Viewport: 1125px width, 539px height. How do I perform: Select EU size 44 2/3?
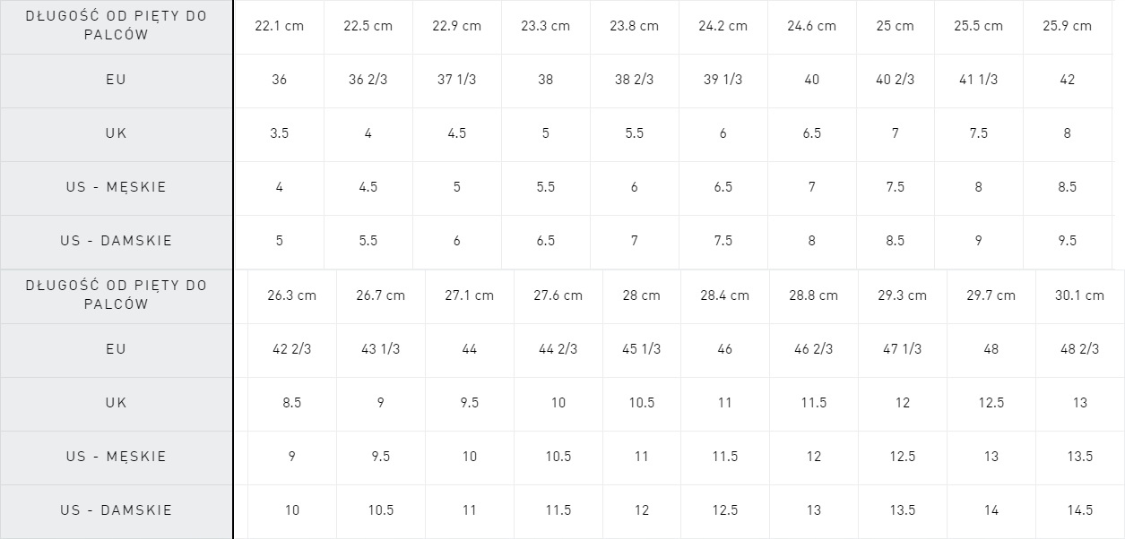[558, 349]
